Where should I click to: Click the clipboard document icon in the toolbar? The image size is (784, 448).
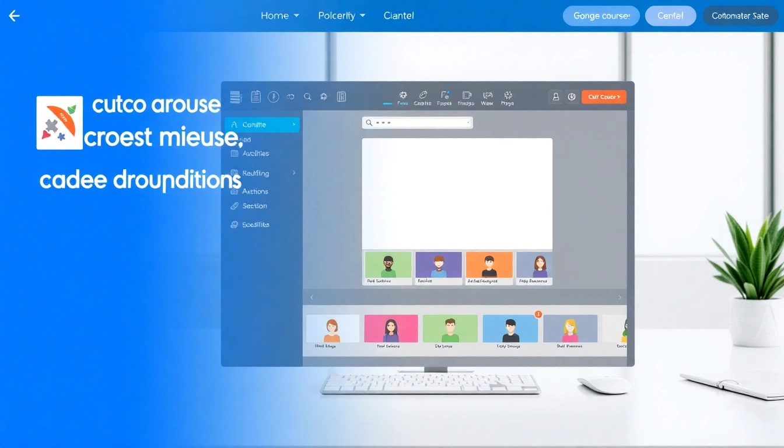pyautogui.click(x=256, y=97)
